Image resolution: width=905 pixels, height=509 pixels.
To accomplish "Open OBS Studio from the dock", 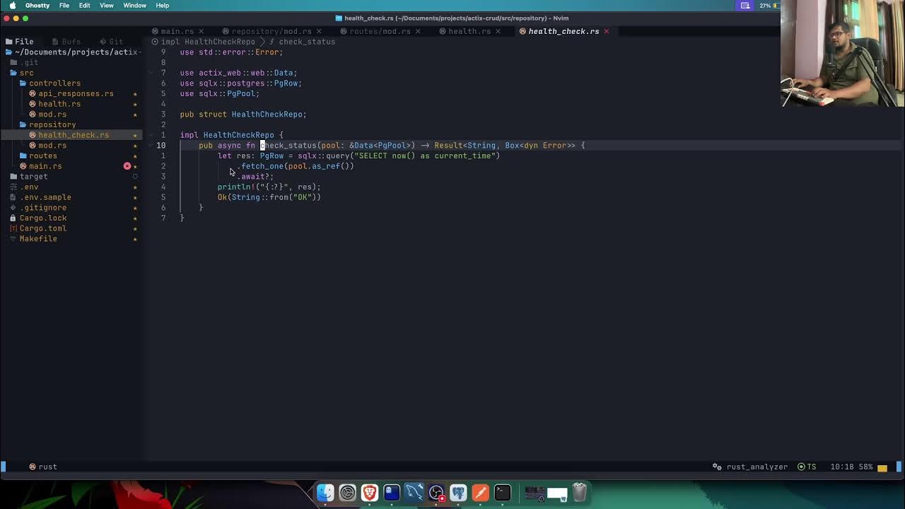I will pos(437,492).
